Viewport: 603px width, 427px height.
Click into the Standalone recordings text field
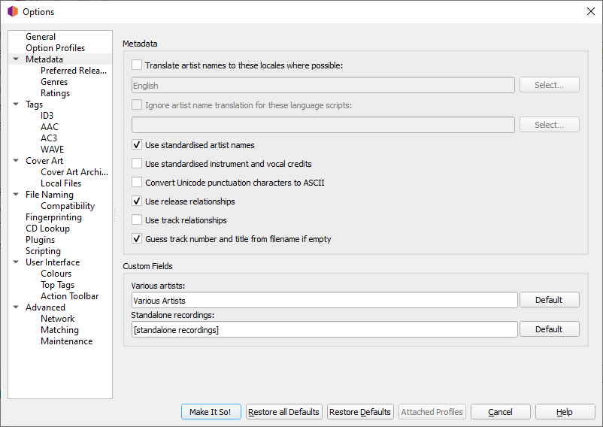325,329
